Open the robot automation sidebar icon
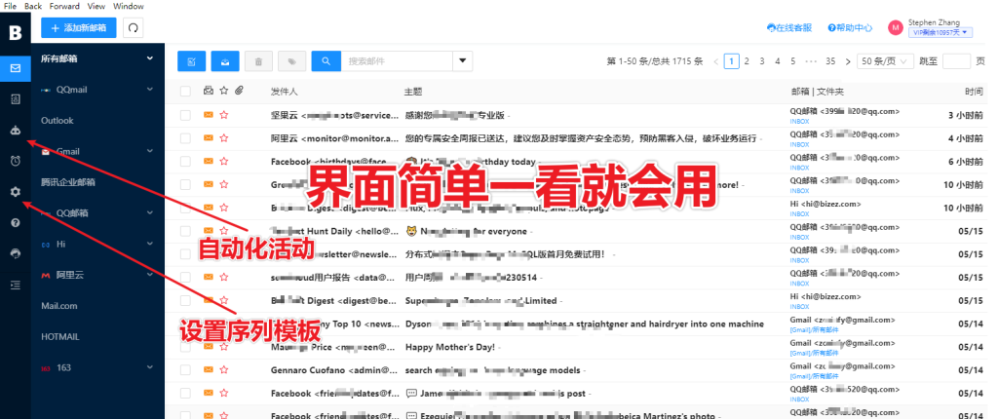The height and width of the screenshot is (419, 998). click(16, 130)
